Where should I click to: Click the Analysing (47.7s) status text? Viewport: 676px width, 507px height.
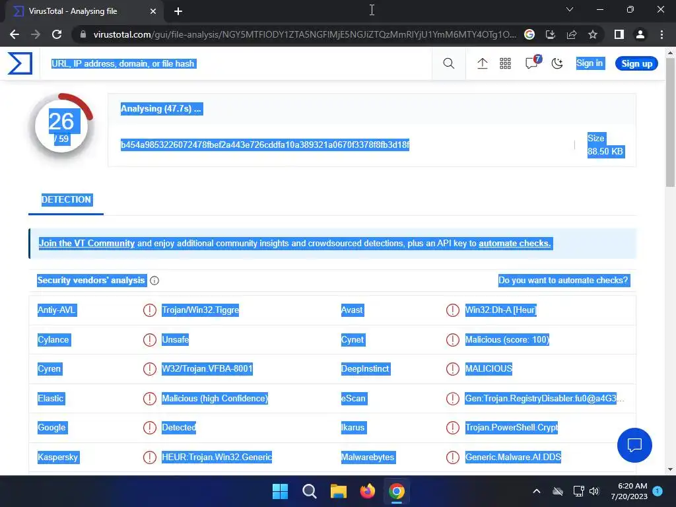[161, 109]
